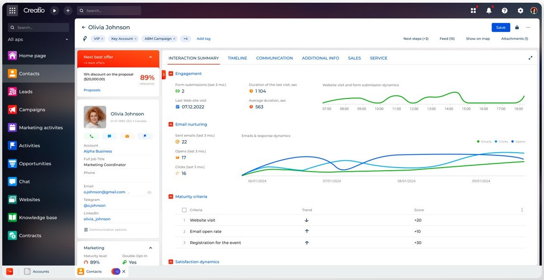Show the +4 hidden tags
544x280 pixels.
click(x=185, y=39)
